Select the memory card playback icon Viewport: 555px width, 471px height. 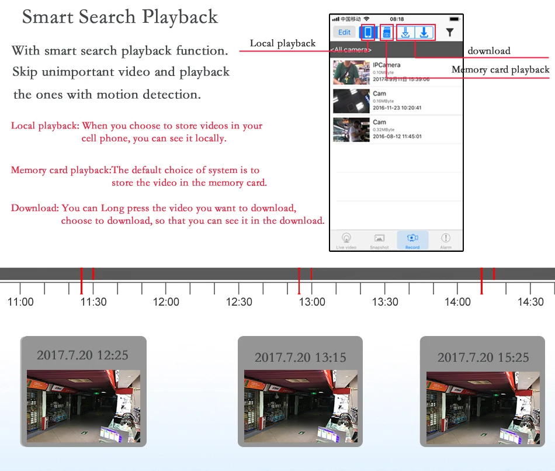point(387,33)
